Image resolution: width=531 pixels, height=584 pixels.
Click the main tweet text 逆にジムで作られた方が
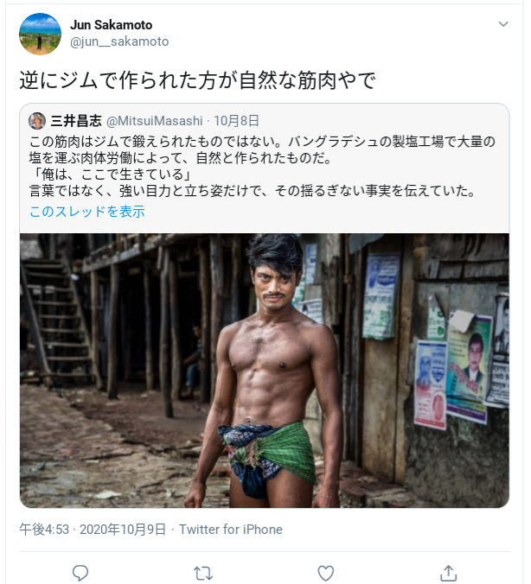(198, 82)
